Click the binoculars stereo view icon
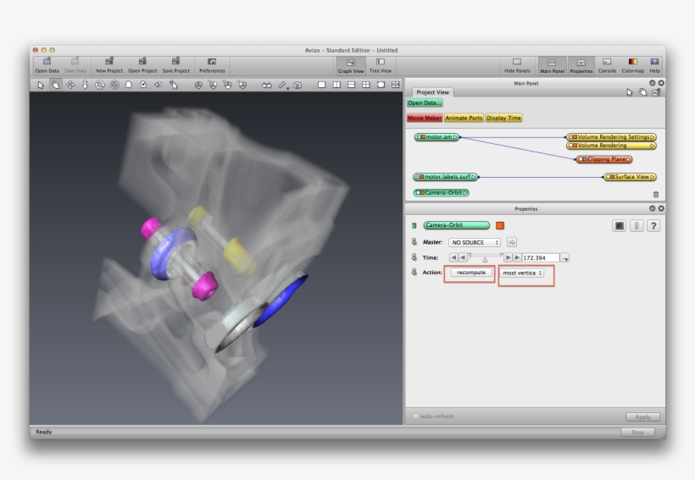Image resolution: width=695 pixels, height=480 pixels. 266,85
